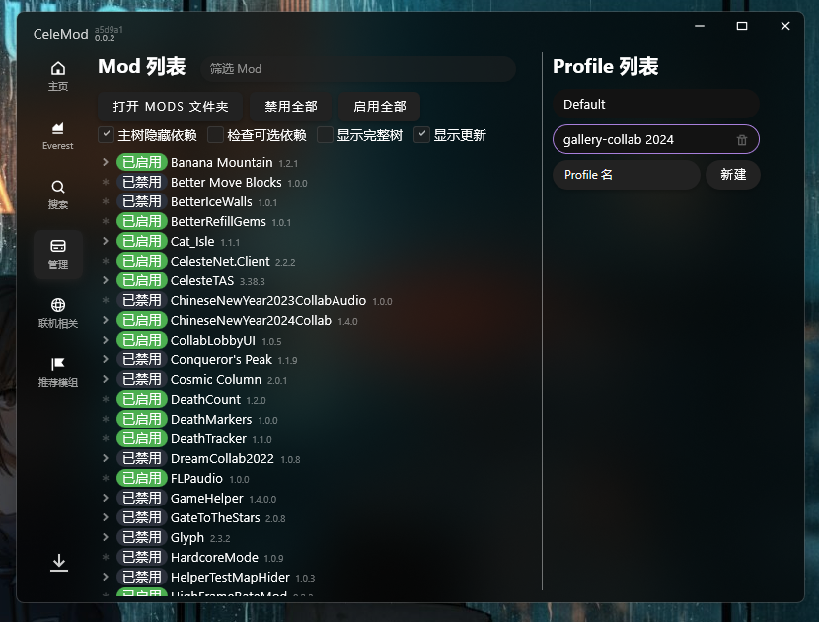Open the Manage (管理) sidebar icon
The height and width of the screenshot is (622, 819).
tap(58, 253)
